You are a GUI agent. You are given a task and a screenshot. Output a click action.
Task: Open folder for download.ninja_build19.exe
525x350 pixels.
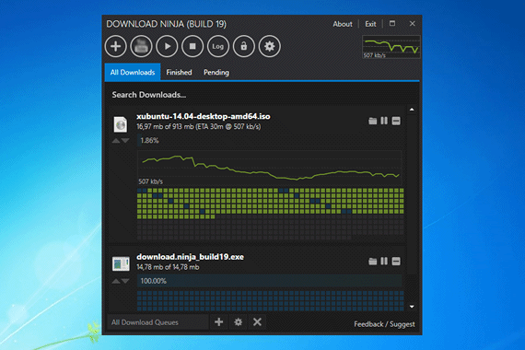pos(373,262)
